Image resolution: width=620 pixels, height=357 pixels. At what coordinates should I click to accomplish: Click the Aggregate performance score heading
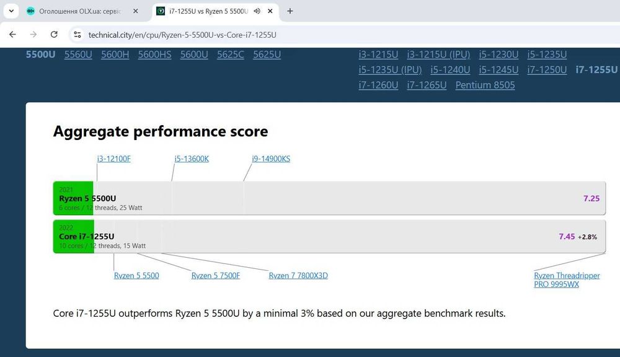coord(161,131)
